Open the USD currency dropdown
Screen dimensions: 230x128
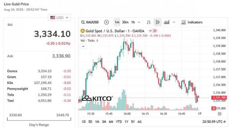[60, 18]
